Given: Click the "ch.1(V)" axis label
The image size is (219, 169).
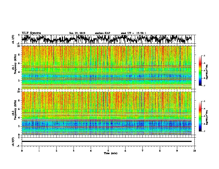Looking at the screenshot, I should tap(13, 39).
